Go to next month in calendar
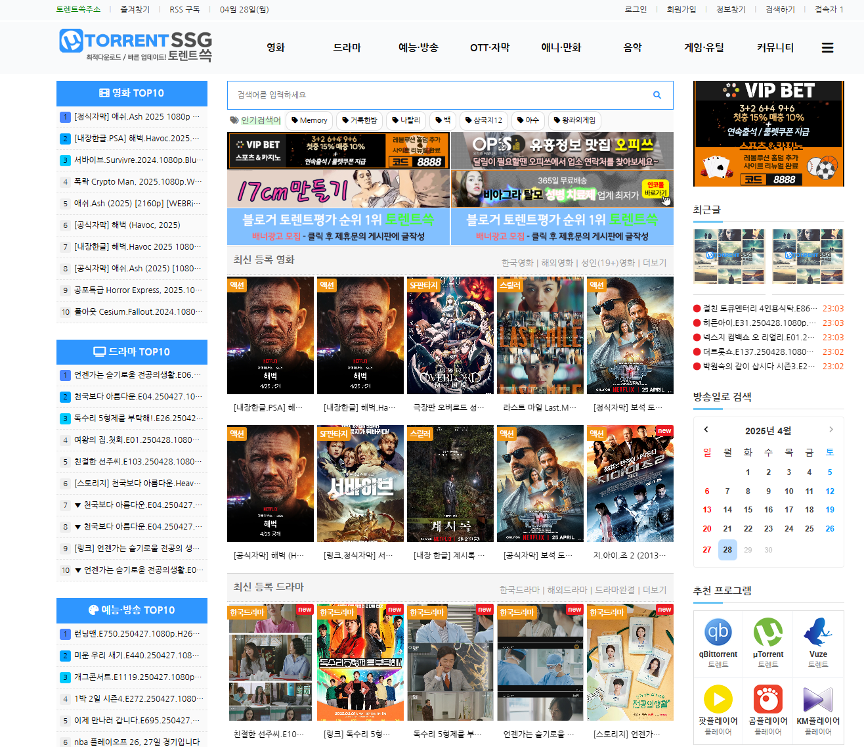 coord(831,430)
